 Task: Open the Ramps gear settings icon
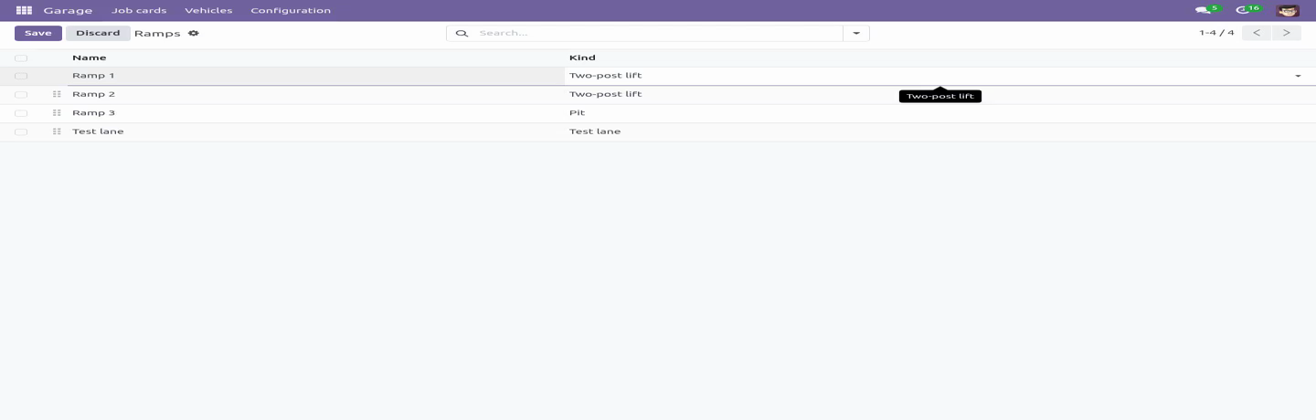[193, 33]
